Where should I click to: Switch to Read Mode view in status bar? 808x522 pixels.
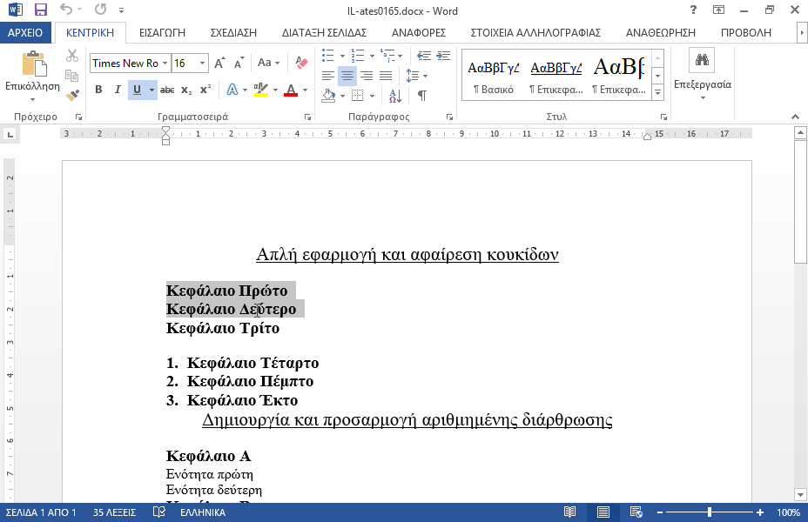[x=569, y=512]
